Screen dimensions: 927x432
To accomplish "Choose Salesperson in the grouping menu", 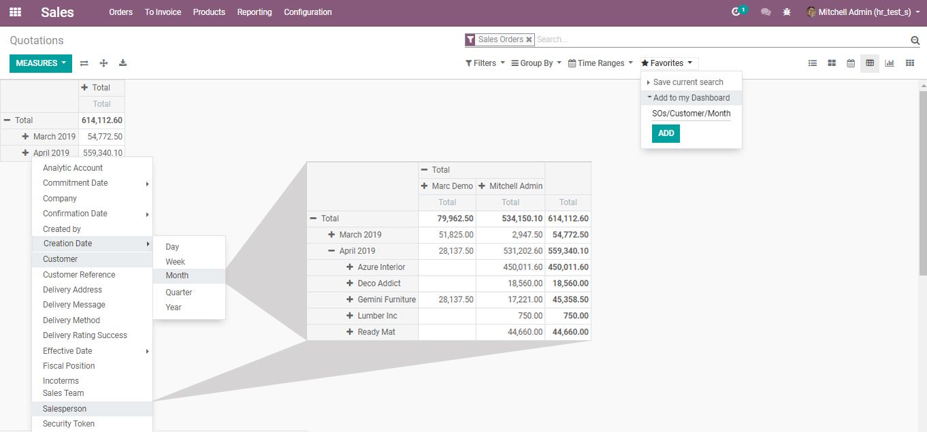I will coord(65,409).
